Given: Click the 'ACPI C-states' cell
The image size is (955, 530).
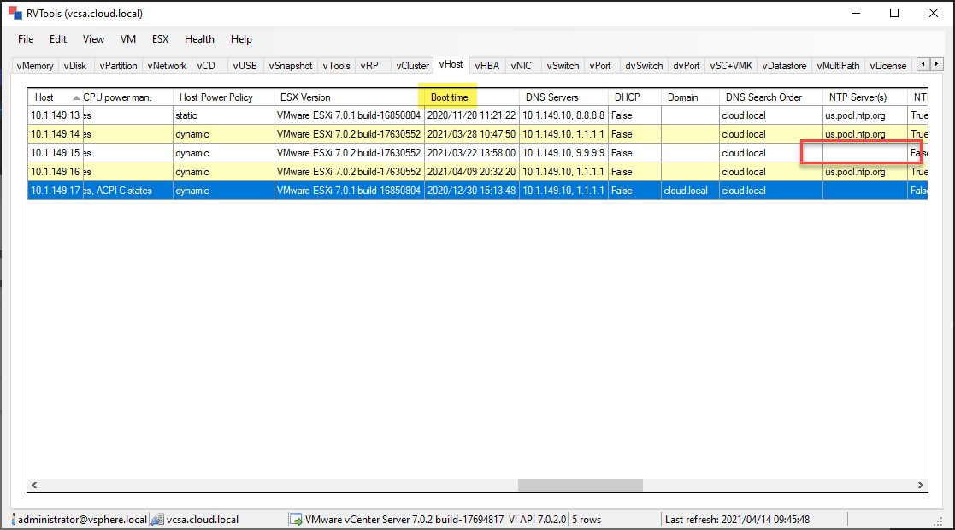Looking at the screenshot, I should tap(127, 191).
